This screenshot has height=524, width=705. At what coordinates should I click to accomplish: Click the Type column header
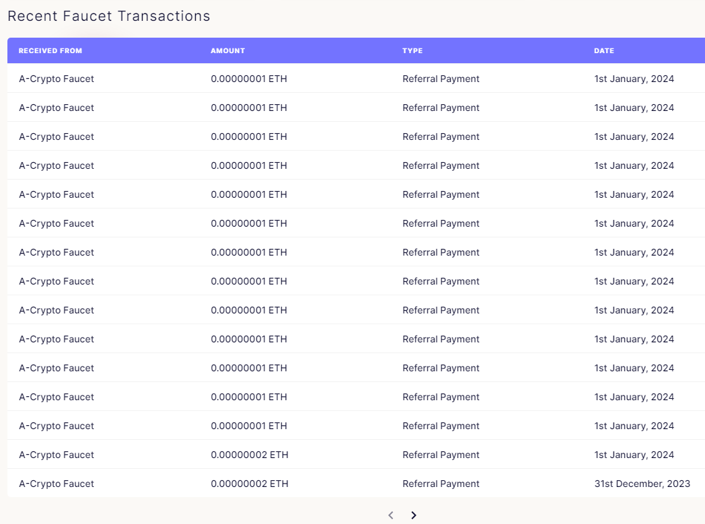coord(412,51)
